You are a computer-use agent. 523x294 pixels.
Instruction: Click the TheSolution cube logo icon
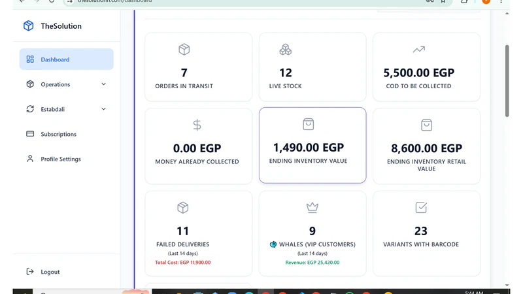[x=28, y=25]
